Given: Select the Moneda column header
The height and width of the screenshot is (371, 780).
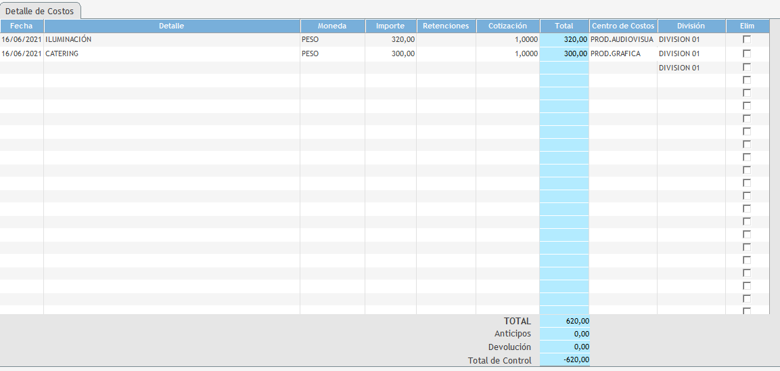Looking at the screenshot, I should tap(332, 26).
